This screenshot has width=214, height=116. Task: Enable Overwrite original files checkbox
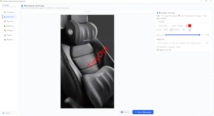pyautogui.click(x=158, y=47)
